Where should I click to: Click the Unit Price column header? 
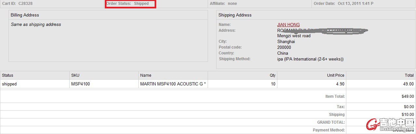click(x=335, y=75)
